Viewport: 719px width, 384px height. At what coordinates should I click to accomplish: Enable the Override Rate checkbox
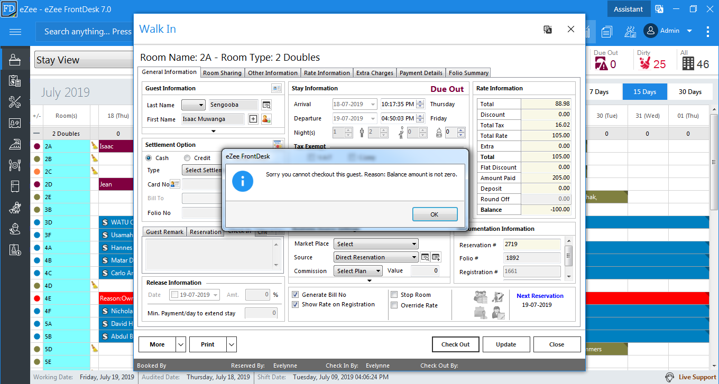click(x=394, y=305)
